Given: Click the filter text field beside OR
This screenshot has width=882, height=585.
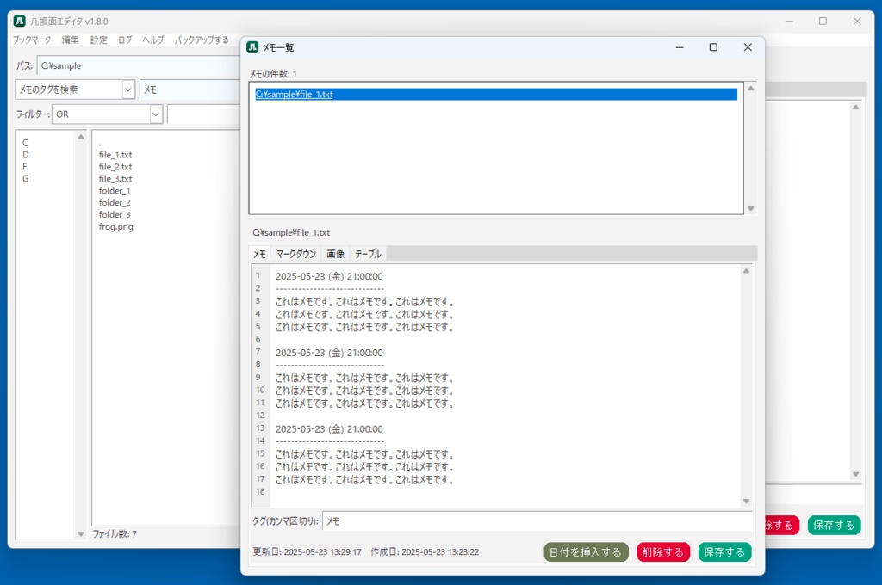Looking at the screenshot, I should 203,114.
